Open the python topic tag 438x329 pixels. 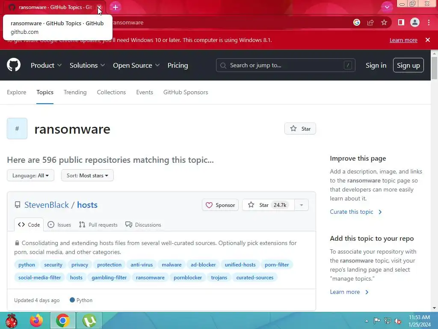(x=27, y=265)
